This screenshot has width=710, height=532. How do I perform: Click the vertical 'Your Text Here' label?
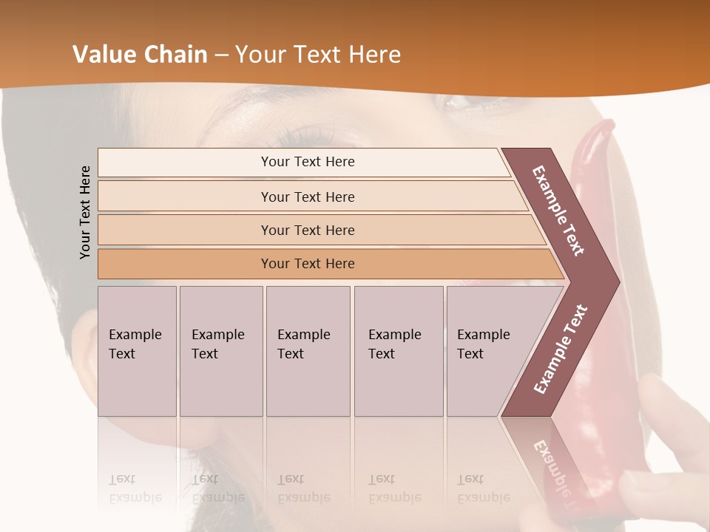tap(85, 213)
